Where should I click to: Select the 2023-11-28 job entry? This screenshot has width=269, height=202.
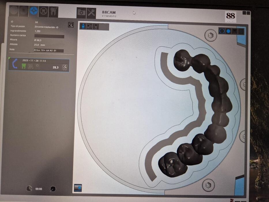pyautogui.click(x=39, y=65)
